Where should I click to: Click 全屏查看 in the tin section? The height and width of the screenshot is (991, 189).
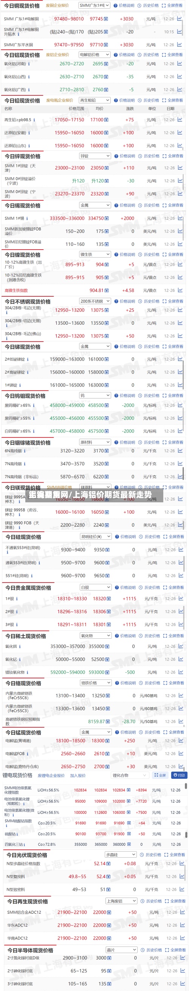[x=173, y=205]
